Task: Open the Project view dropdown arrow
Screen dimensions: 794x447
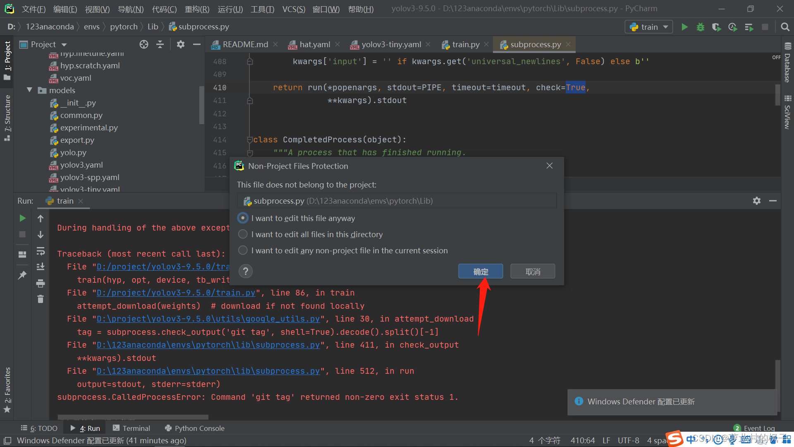Action: point(64,45)
